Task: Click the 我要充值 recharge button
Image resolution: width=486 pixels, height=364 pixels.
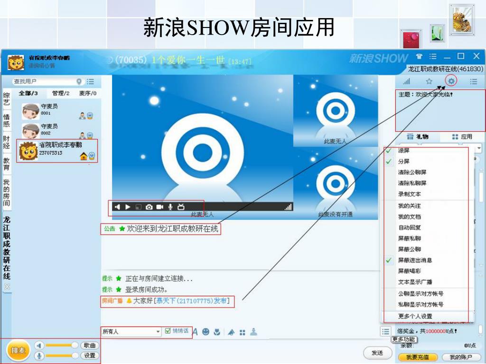Action: point(417,357)
